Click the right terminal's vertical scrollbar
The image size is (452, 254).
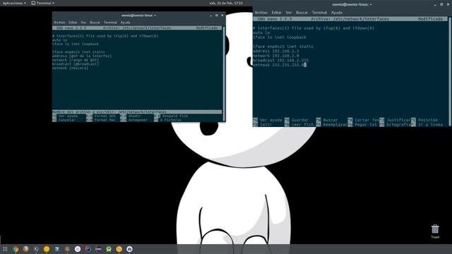click(450, 71)
